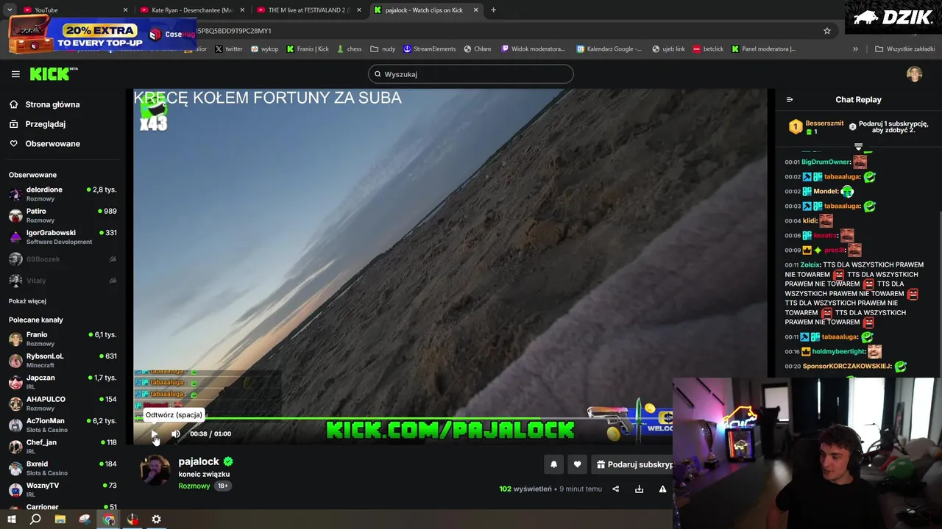Open the Chłam bookmark
The width and height of the screenshot is (942, 529).
478,49
